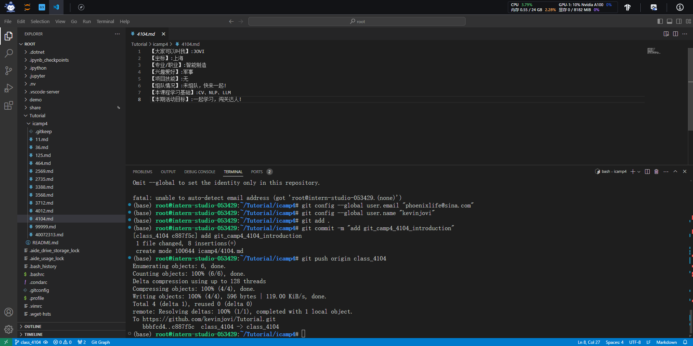This screenshot has height=346, width=693.
Task: Switch to the PROBLEMS tab
Action: tap(143, 172)
